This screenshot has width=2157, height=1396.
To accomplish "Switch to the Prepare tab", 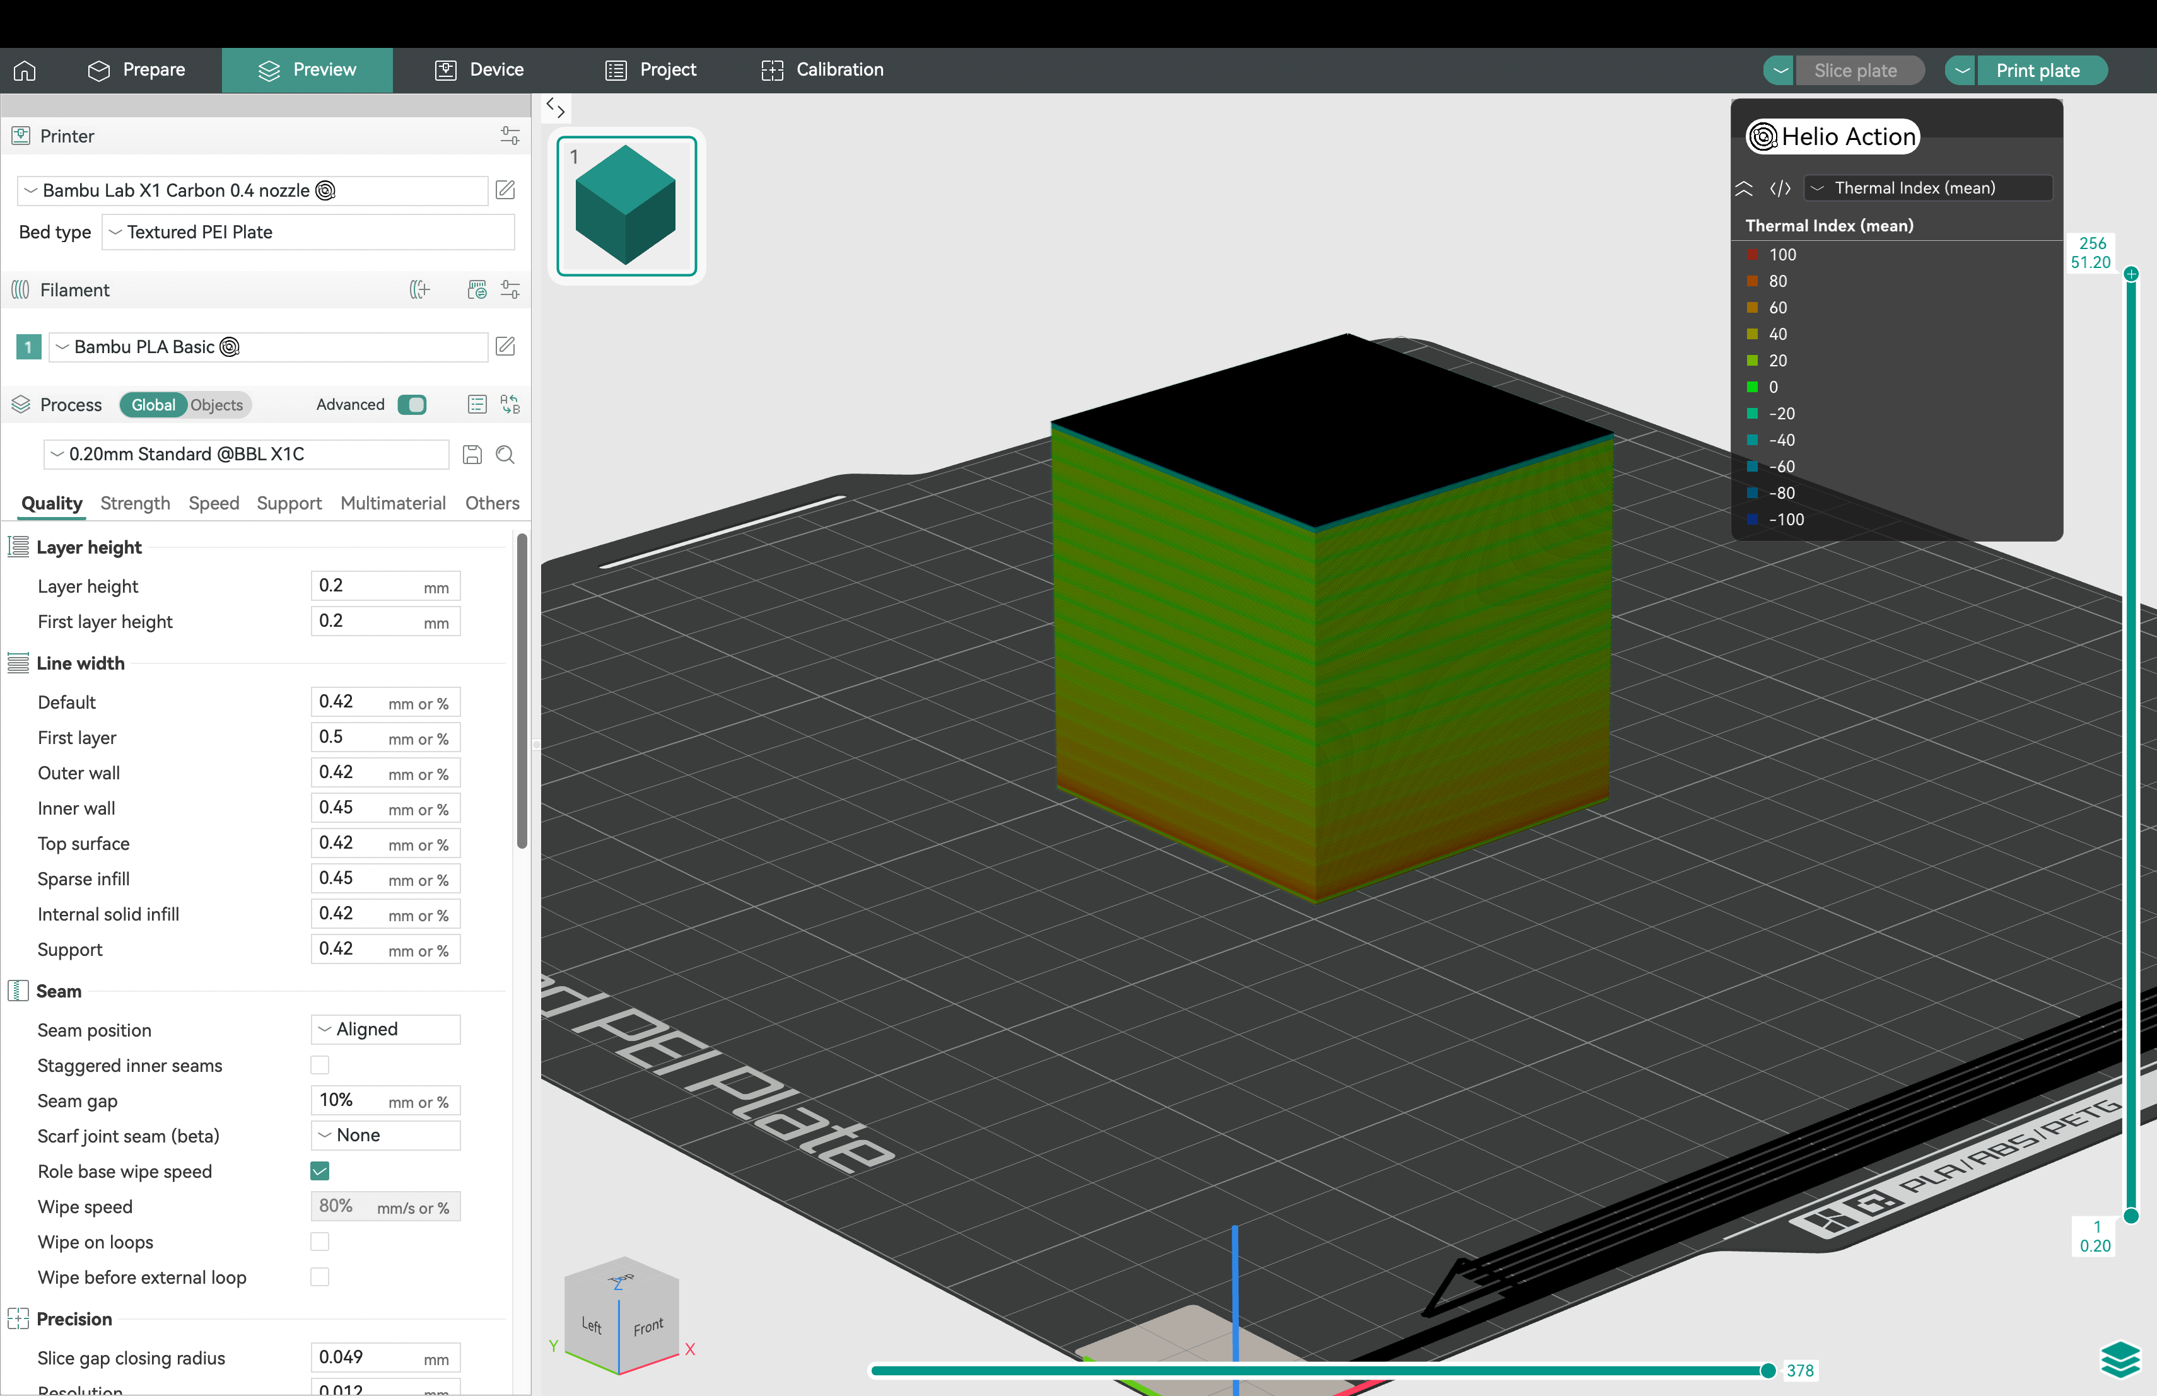I will [x=136, y=70].
